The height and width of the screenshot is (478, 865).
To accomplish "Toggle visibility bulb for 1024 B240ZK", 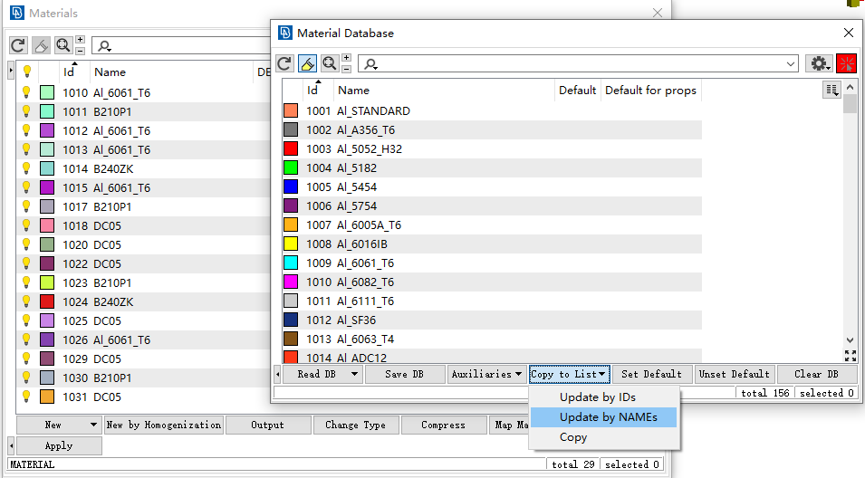I will (x=26, y=301).
